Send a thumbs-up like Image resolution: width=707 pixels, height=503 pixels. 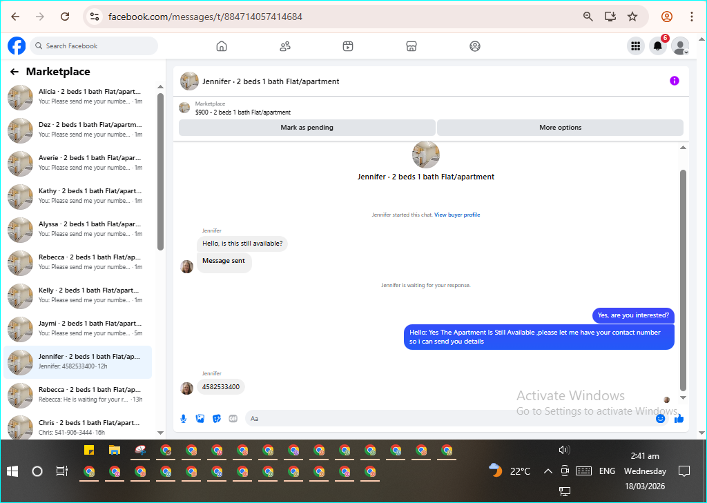pos(679,419)
